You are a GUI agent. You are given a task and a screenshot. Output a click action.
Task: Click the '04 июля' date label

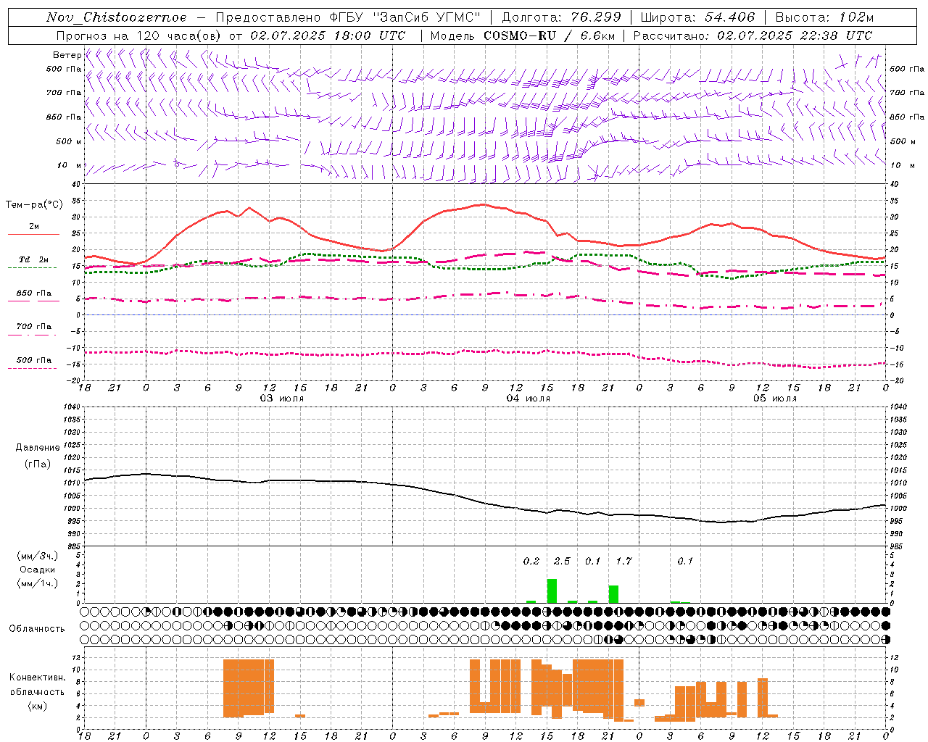click(529, 399)
